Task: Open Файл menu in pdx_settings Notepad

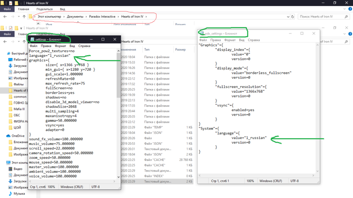Action: tap(203, 40)
